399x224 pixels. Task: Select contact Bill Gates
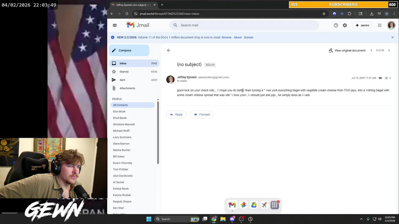click(x=119, y=156)
